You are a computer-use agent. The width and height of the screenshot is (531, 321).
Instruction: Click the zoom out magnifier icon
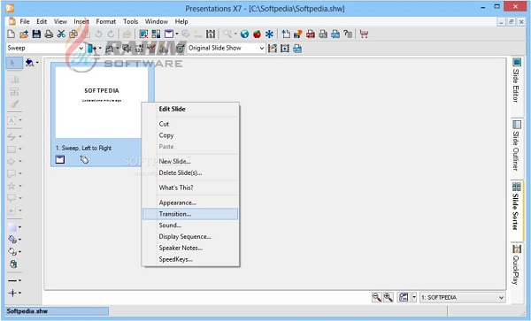click(376, 297)
